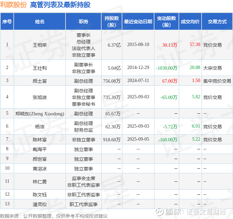
Task: Click the change value 67.00万
Action: pyautogui.click(x=170, y=81)
